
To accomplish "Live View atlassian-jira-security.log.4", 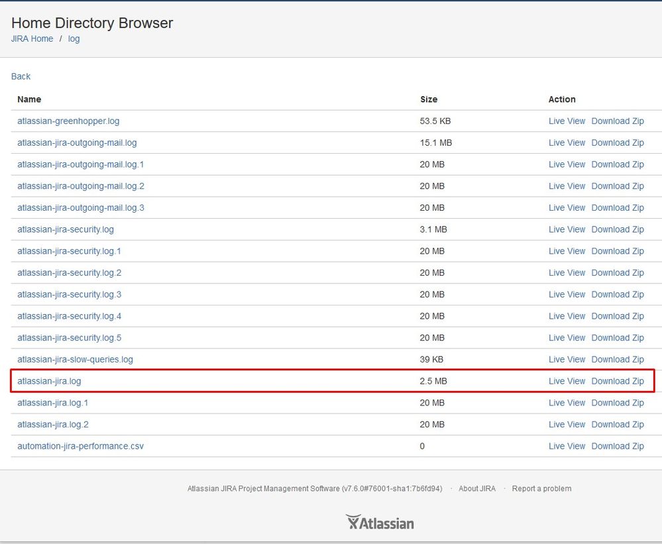I will click(567, 316).
